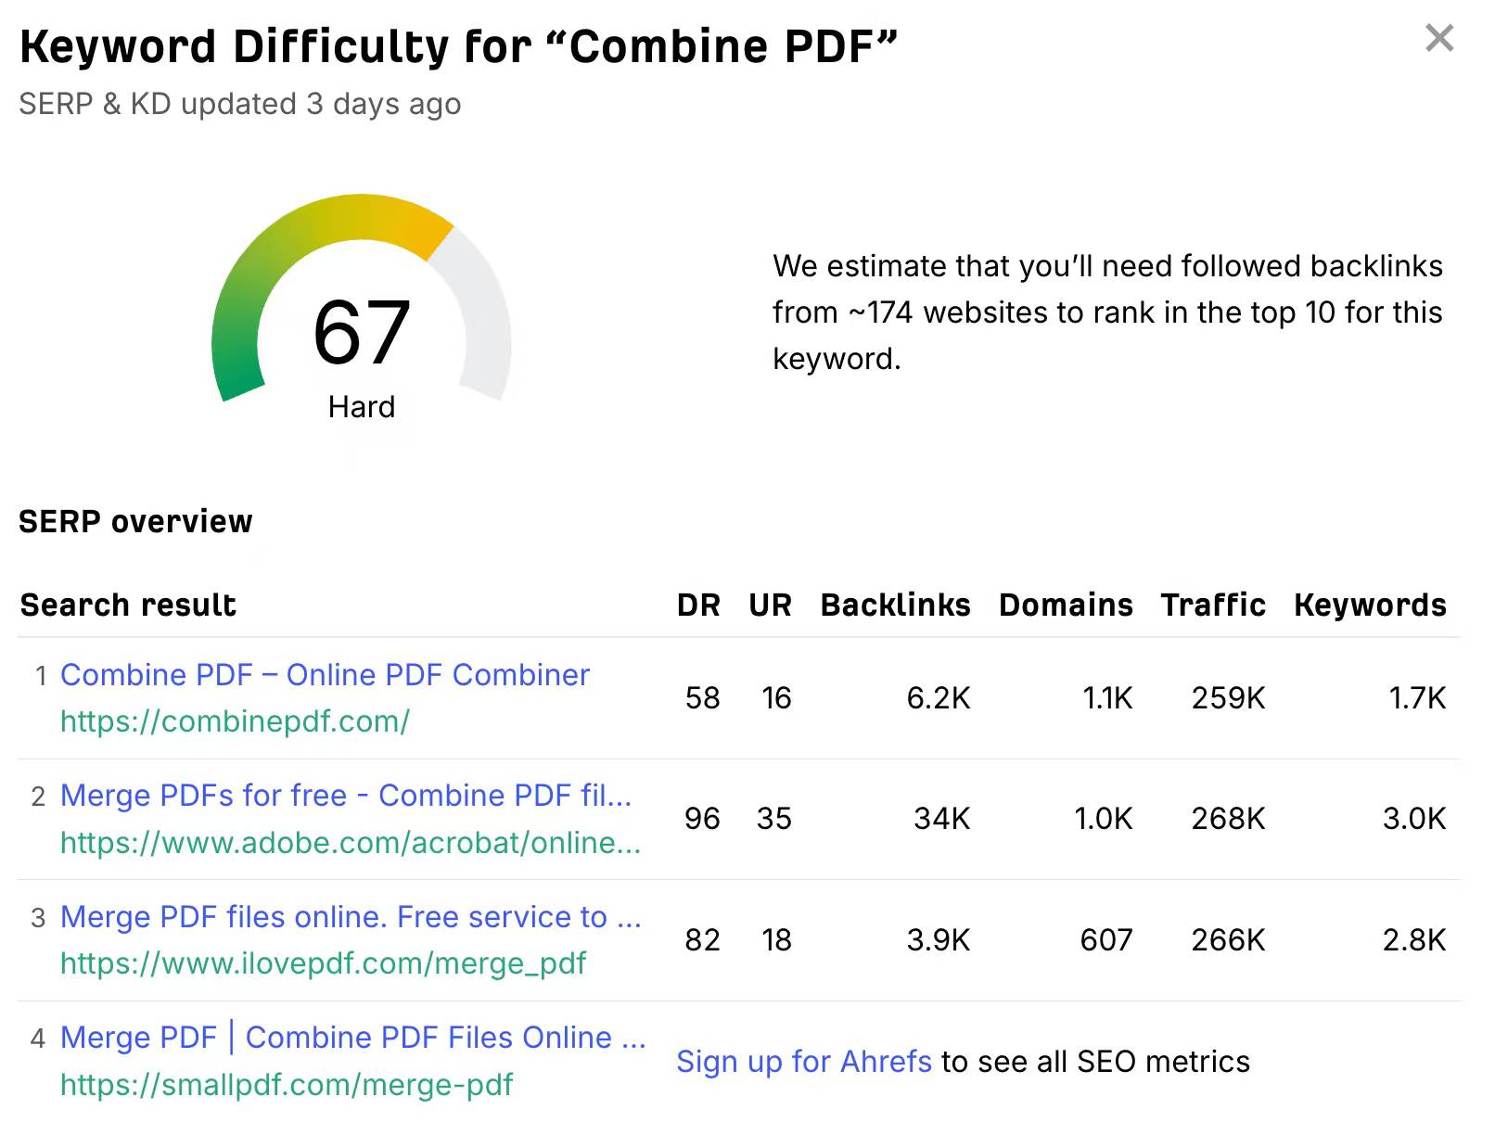Visit the combinepdf.com URL link
1495x1122 pixels.
(x=235, y=721)
